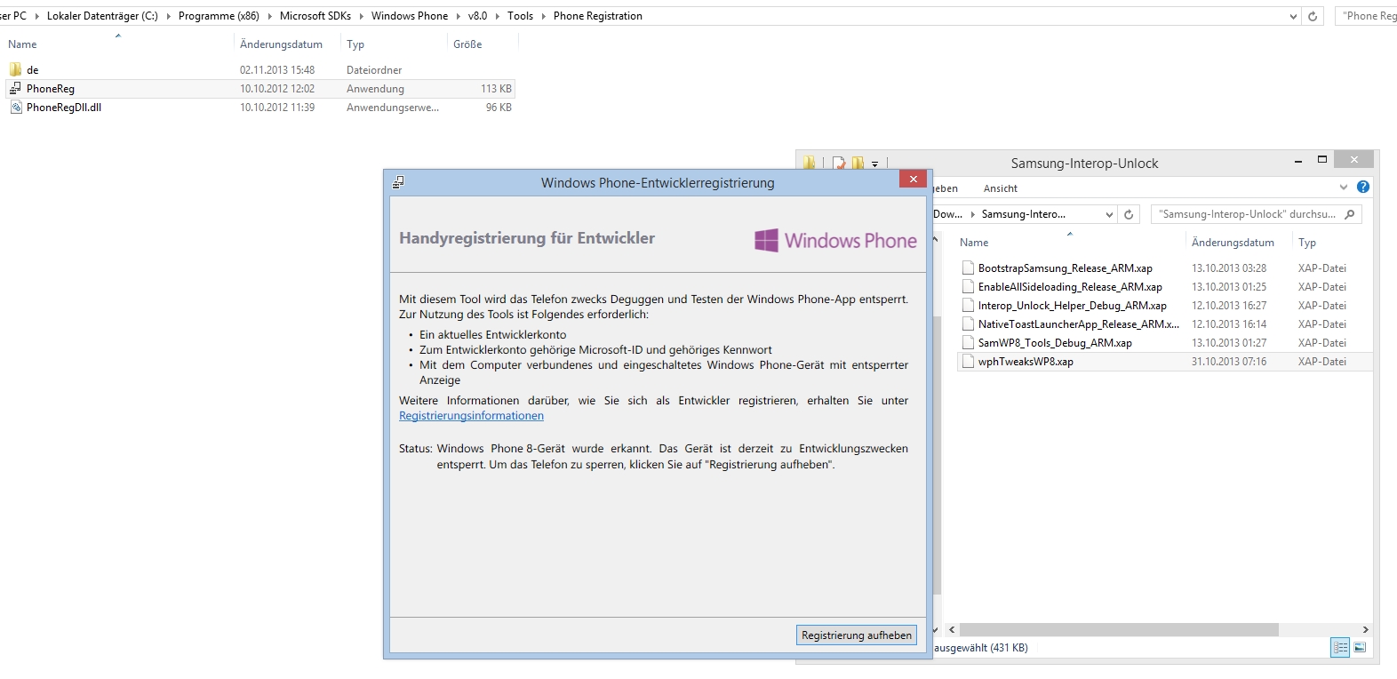Click the Phone Registration search field

pos(1368,16)
